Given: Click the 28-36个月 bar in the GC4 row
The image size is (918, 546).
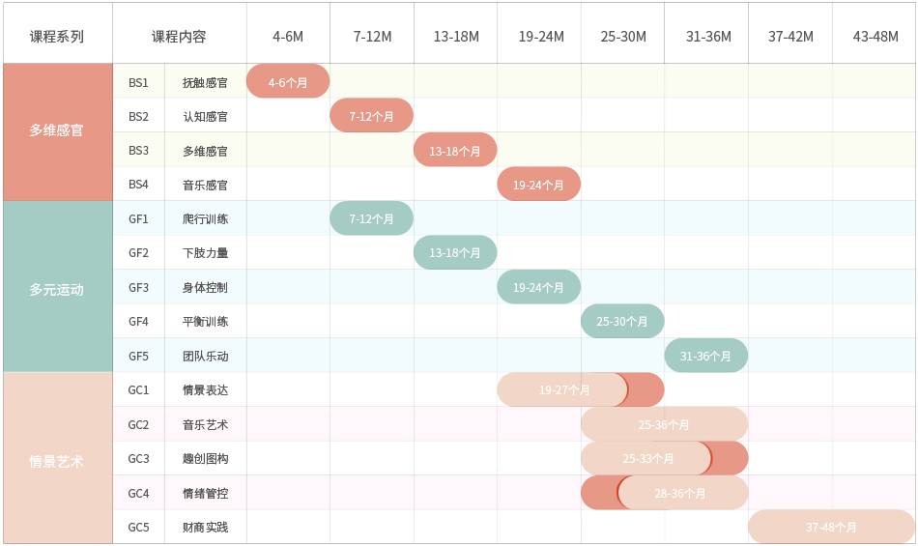Looking at the screenshot, I should 680,493.
